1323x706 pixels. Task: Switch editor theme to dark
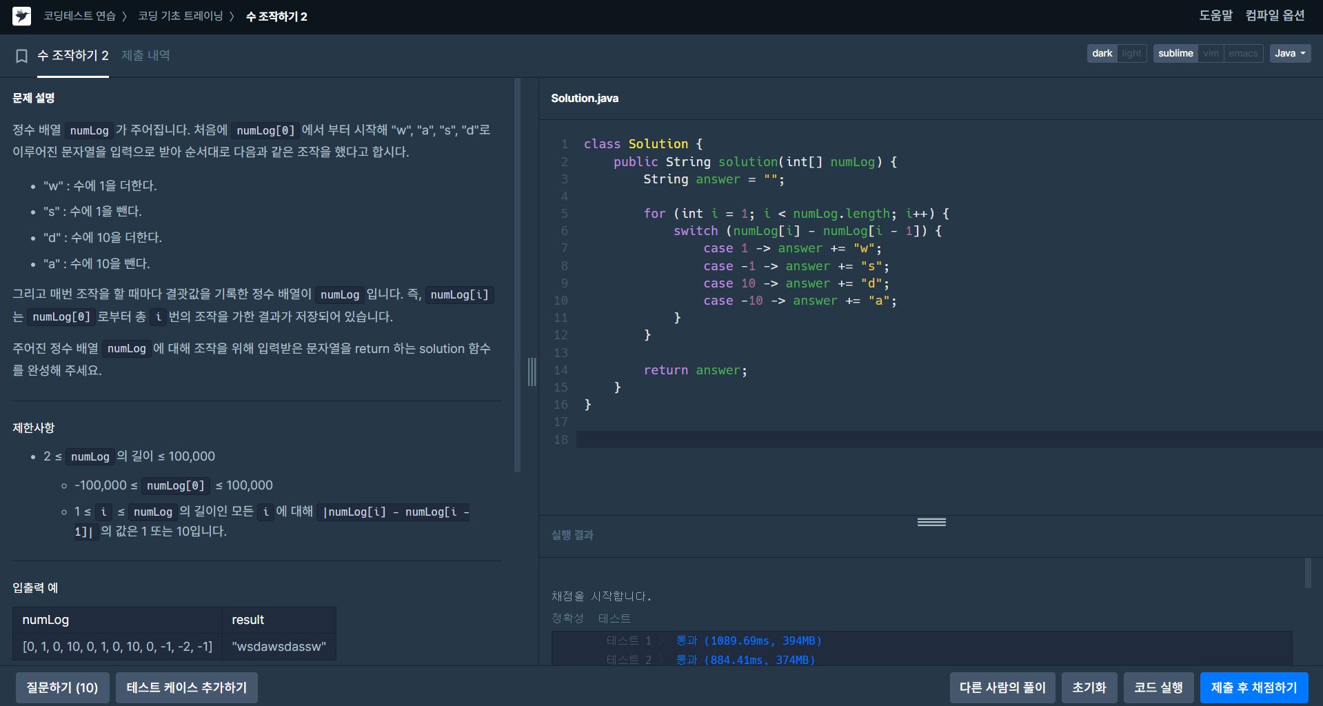click(1102, 53)
